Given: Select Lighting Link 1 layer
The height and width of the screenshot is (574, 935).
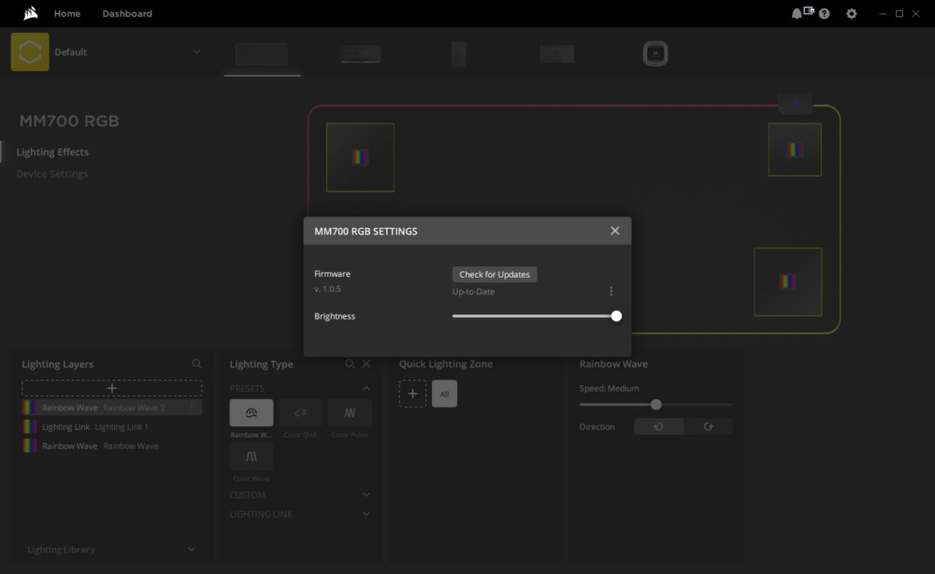Looking at the screenshot, I should [112, 427].
